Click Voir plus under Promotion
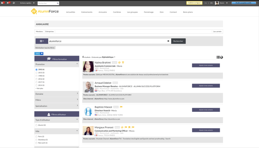Image resolution: width=259 pixels, height=148 pixels. (x=39, y=88)
